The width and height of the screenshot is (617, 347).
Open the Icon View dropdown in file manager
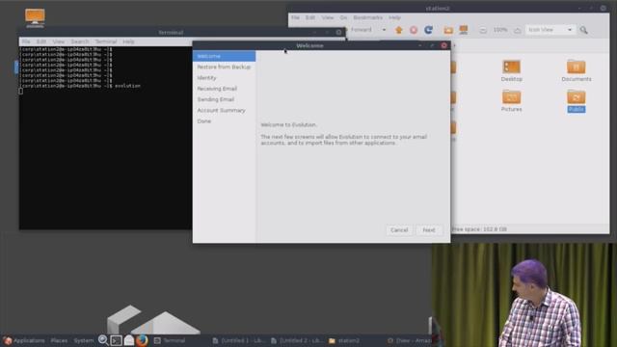click(550, 30)
